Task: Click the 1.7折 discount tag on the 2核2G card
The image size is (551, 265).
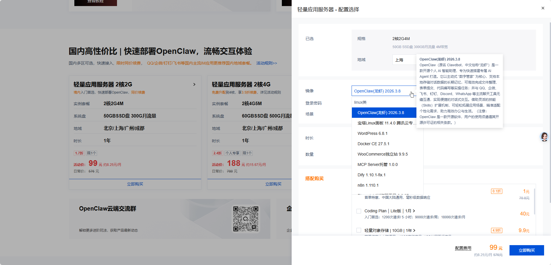Action: click(x=79, y=153)
